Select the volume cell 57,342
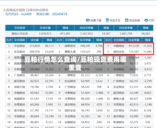Viewport: 157px width, 128px height. click(x=35, y=110)
